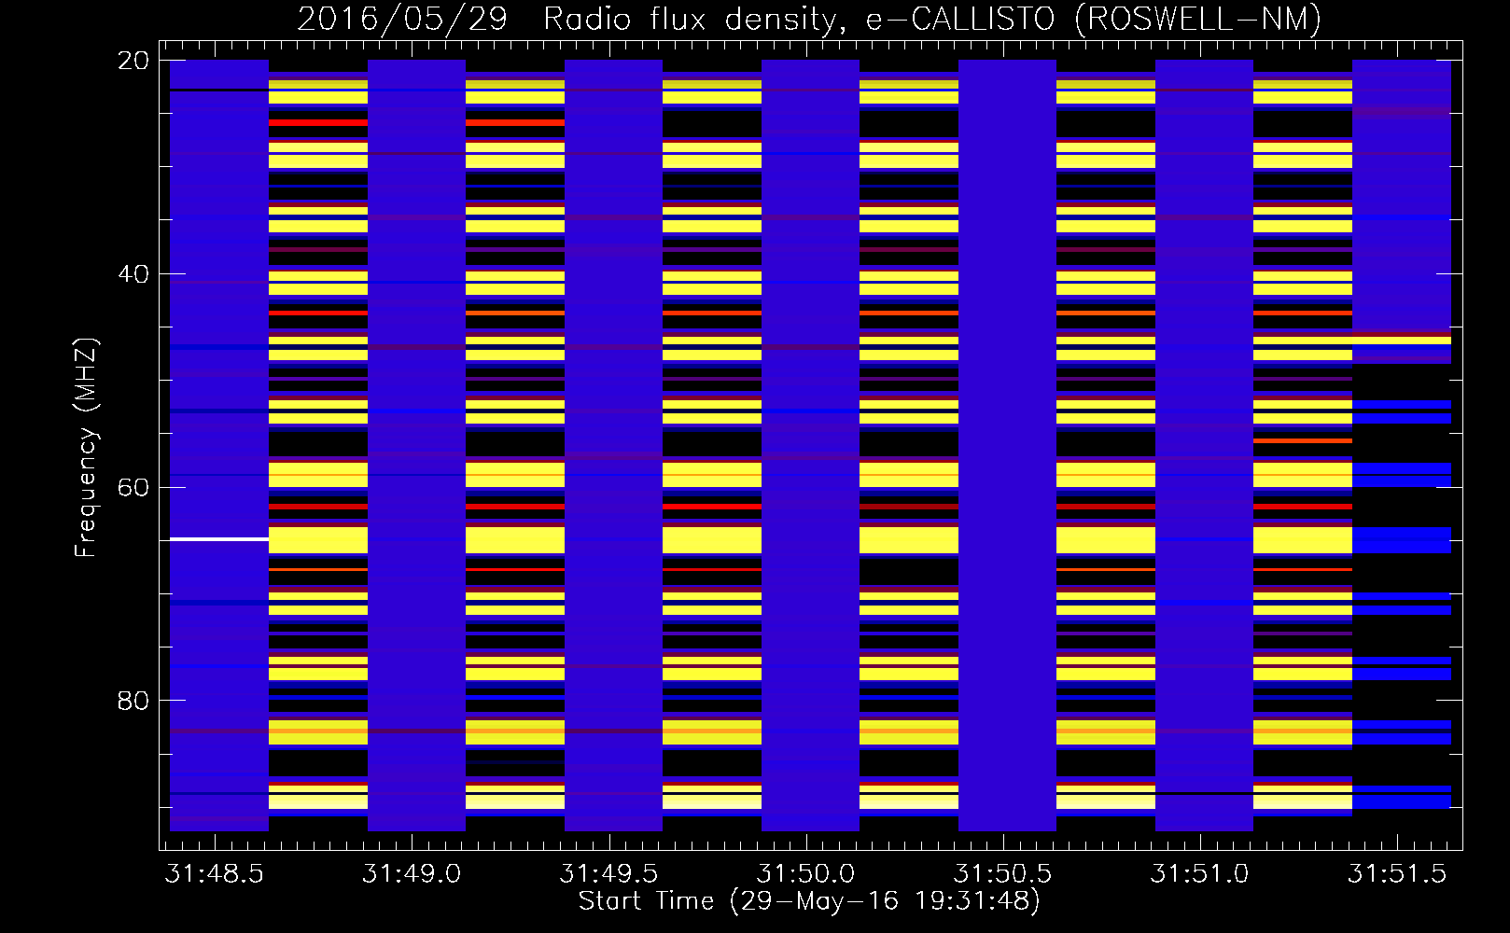Click the 'Frequency (MHZ)' axis label
The width and height of the screenshot is (1510, 933).
(x=86, y=448)
